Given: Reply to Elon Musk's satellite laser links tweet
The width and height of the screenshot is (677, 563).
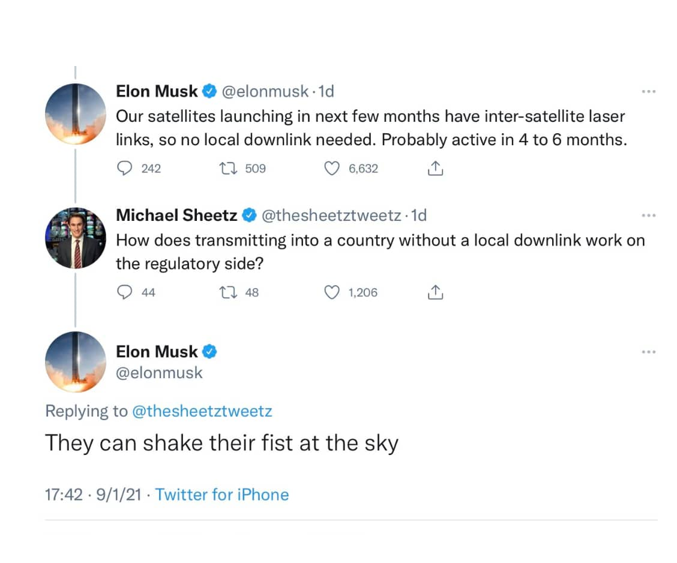Looking at the screenshot, I should [x=124, y=169].
